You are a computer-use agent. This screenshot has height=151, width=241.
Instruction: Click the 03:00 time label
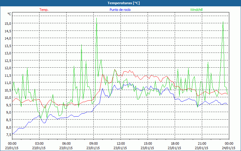coord(39,144)
